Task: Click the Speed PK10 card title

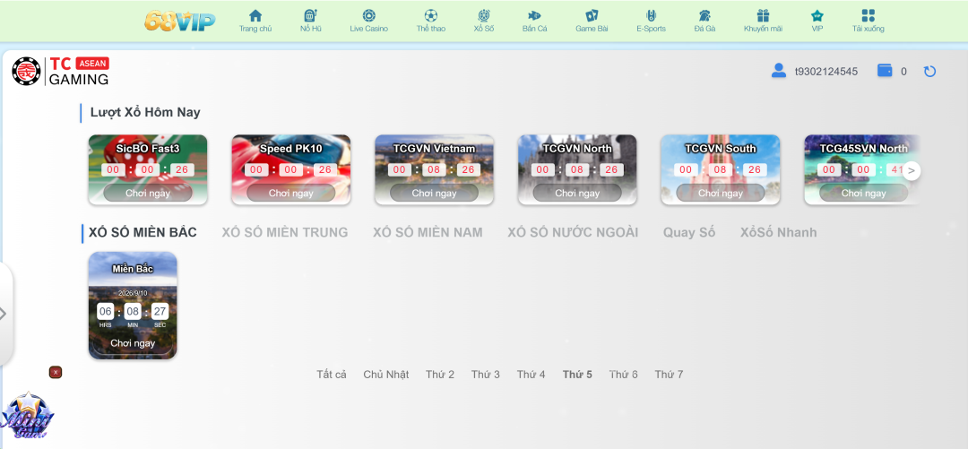Action: pyautogui.click(x=290, y=148)
